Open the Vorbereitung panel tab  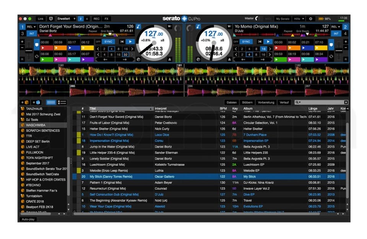click(266, 102)
